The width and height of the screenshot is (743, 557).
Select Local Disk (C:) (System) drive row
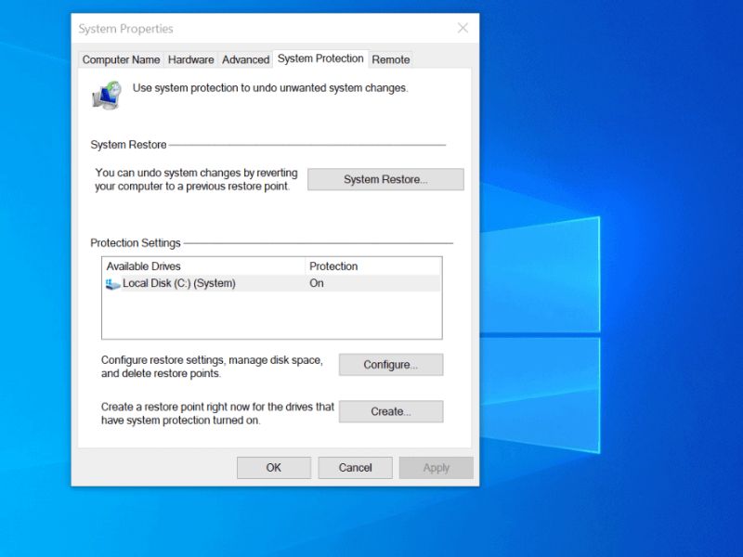(x=272, y=283)
